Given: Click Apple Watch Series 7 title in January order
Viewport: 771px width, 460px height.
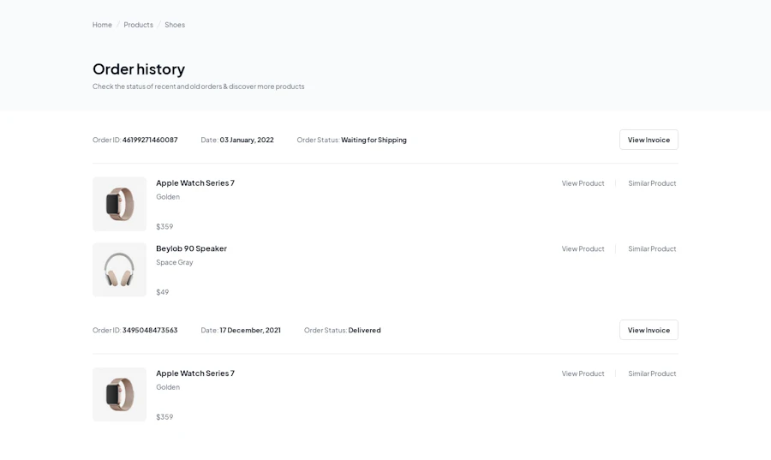Looking at the screenshot, I should (195, 182).
